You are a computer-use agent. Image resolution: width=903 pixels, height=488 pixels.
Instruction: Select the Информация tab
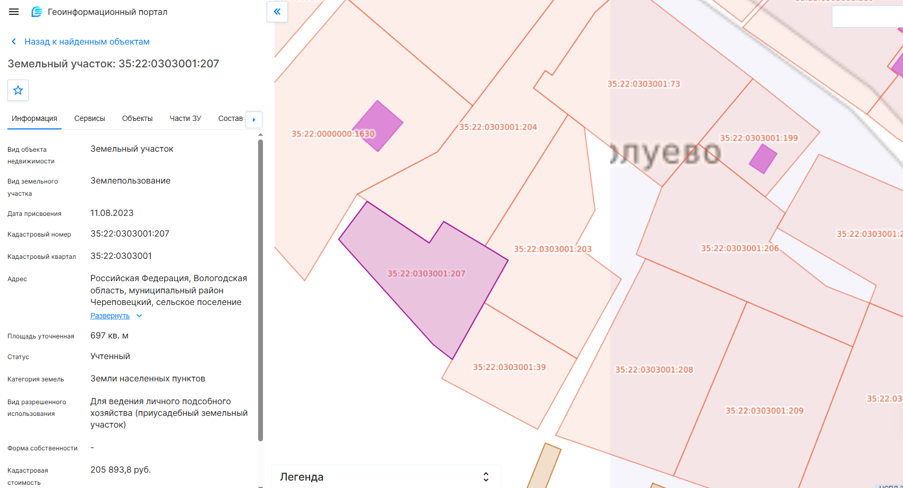35,118
